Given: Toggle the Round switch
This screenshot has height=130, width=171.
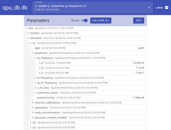Looking at the screenshot, I should point(84,21).
